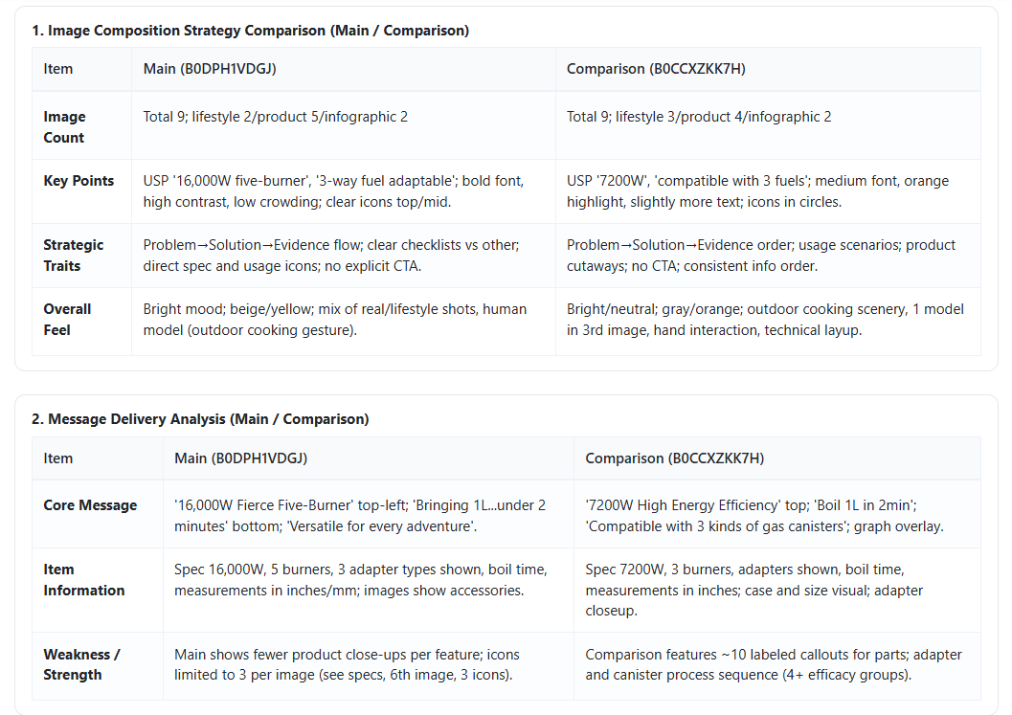The height and width of the screenshot is (715, 1012).
Task: Click the 'Message Delivery Analysis' section heading
Action: coord(200,419)
